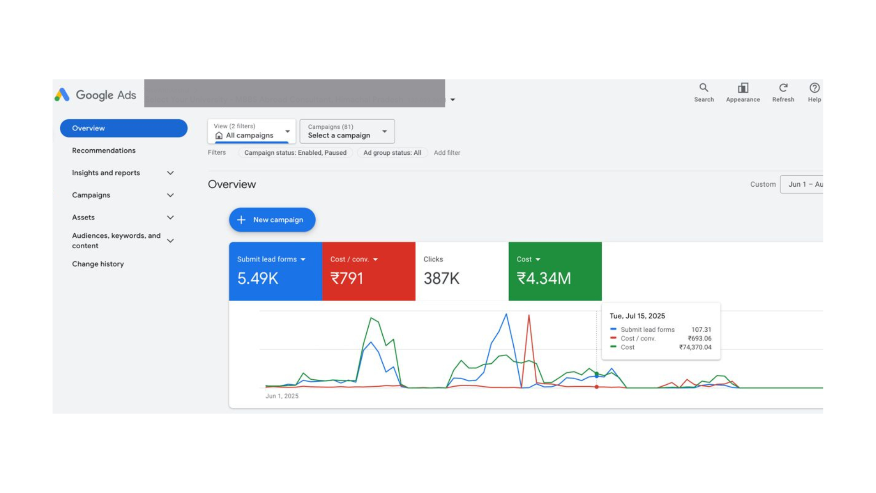Image resolution: width=876 pixels, height=493 pixels.
Task: Click the Refresh icon
Action: pyautogui.click(x=783, y=88)
